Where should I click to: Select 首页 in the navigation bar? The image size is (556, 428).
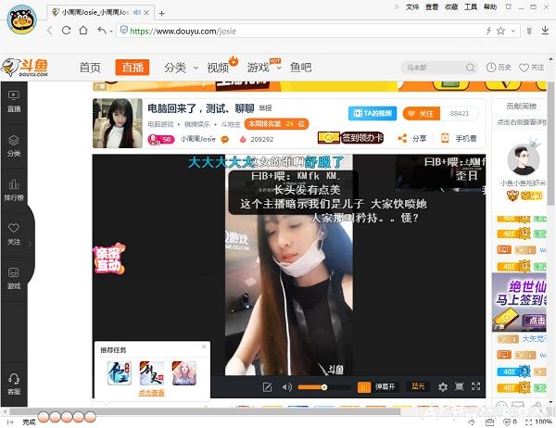(x=90, y=68)
